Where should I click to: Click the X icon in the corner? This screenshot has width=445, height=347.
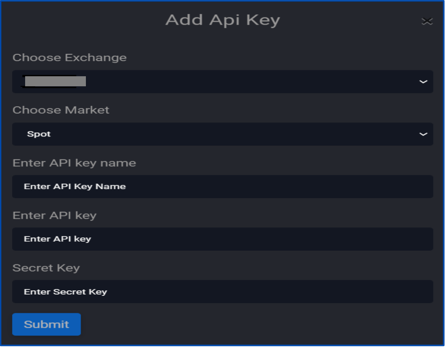(427, 21)
